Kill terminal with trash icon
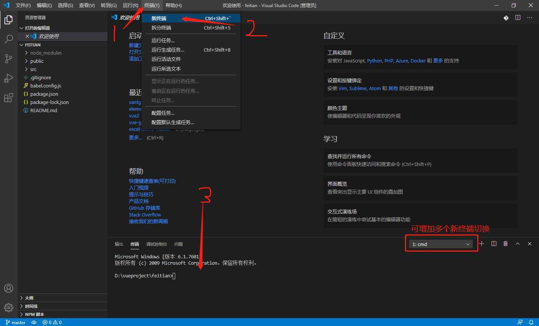539x326 pixels. [506, 244]
